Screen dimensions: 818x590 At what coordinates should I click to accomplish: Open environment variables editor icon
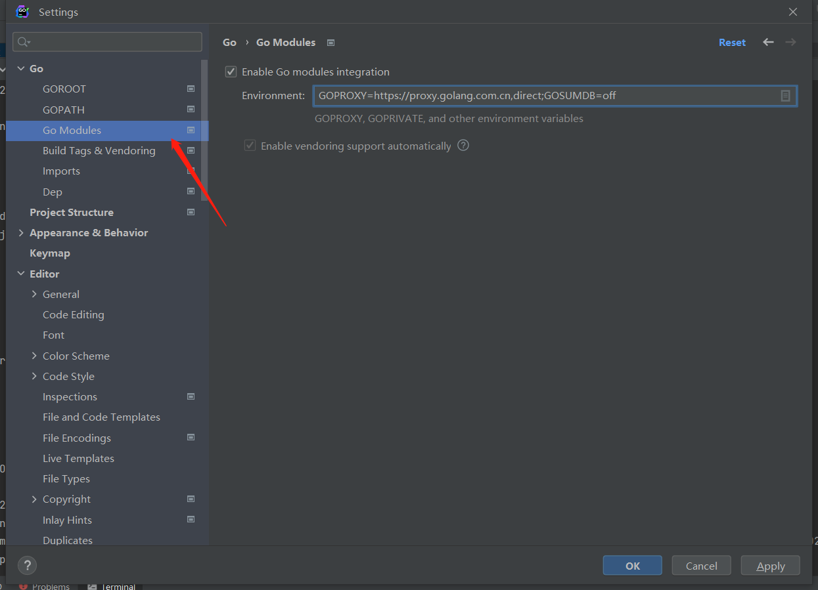click(x=785, y=96)
